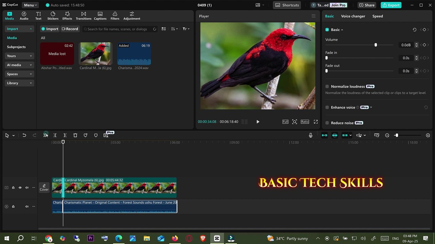
Task: Click the timeline zoom out icon
Action: point(387,135)
